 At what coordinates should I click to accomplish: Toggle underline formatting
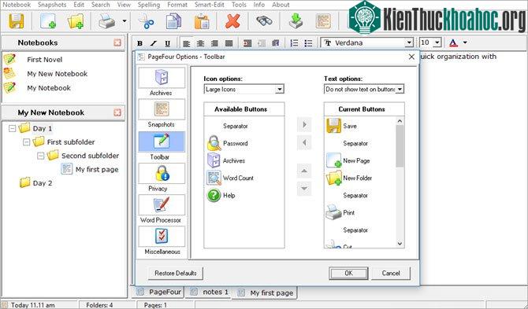[167, 43]
